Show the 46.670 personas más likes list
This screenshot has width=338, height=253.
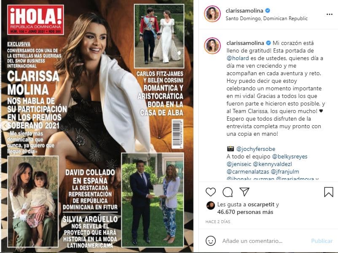tap(245, 212)
